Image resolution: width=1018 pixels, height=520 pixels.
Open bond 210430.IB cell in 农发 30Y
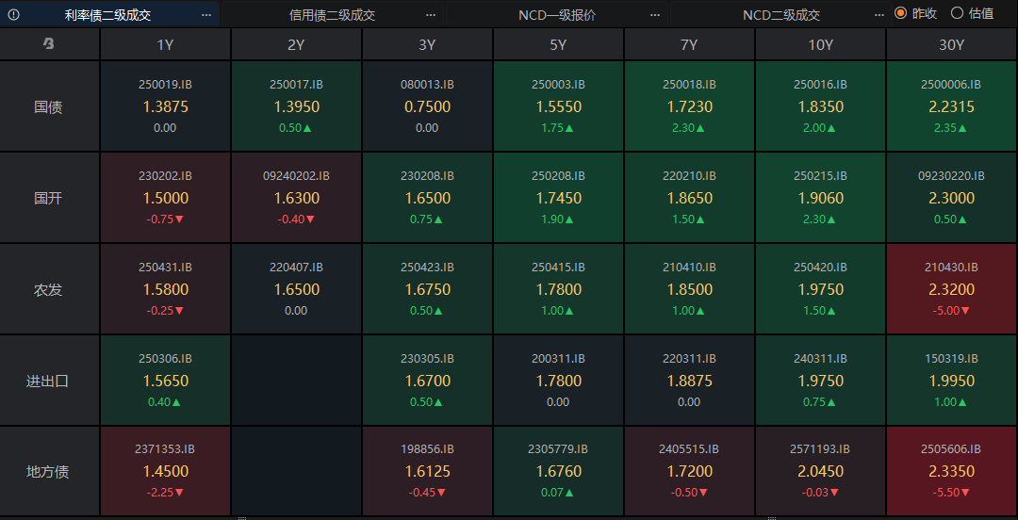[x=951, y=289]
